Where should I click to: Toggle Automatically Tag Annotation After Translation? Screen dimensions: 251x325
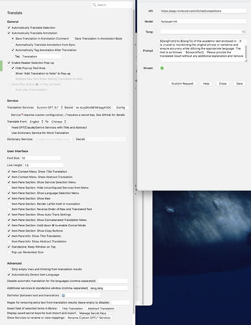[13, 50]
